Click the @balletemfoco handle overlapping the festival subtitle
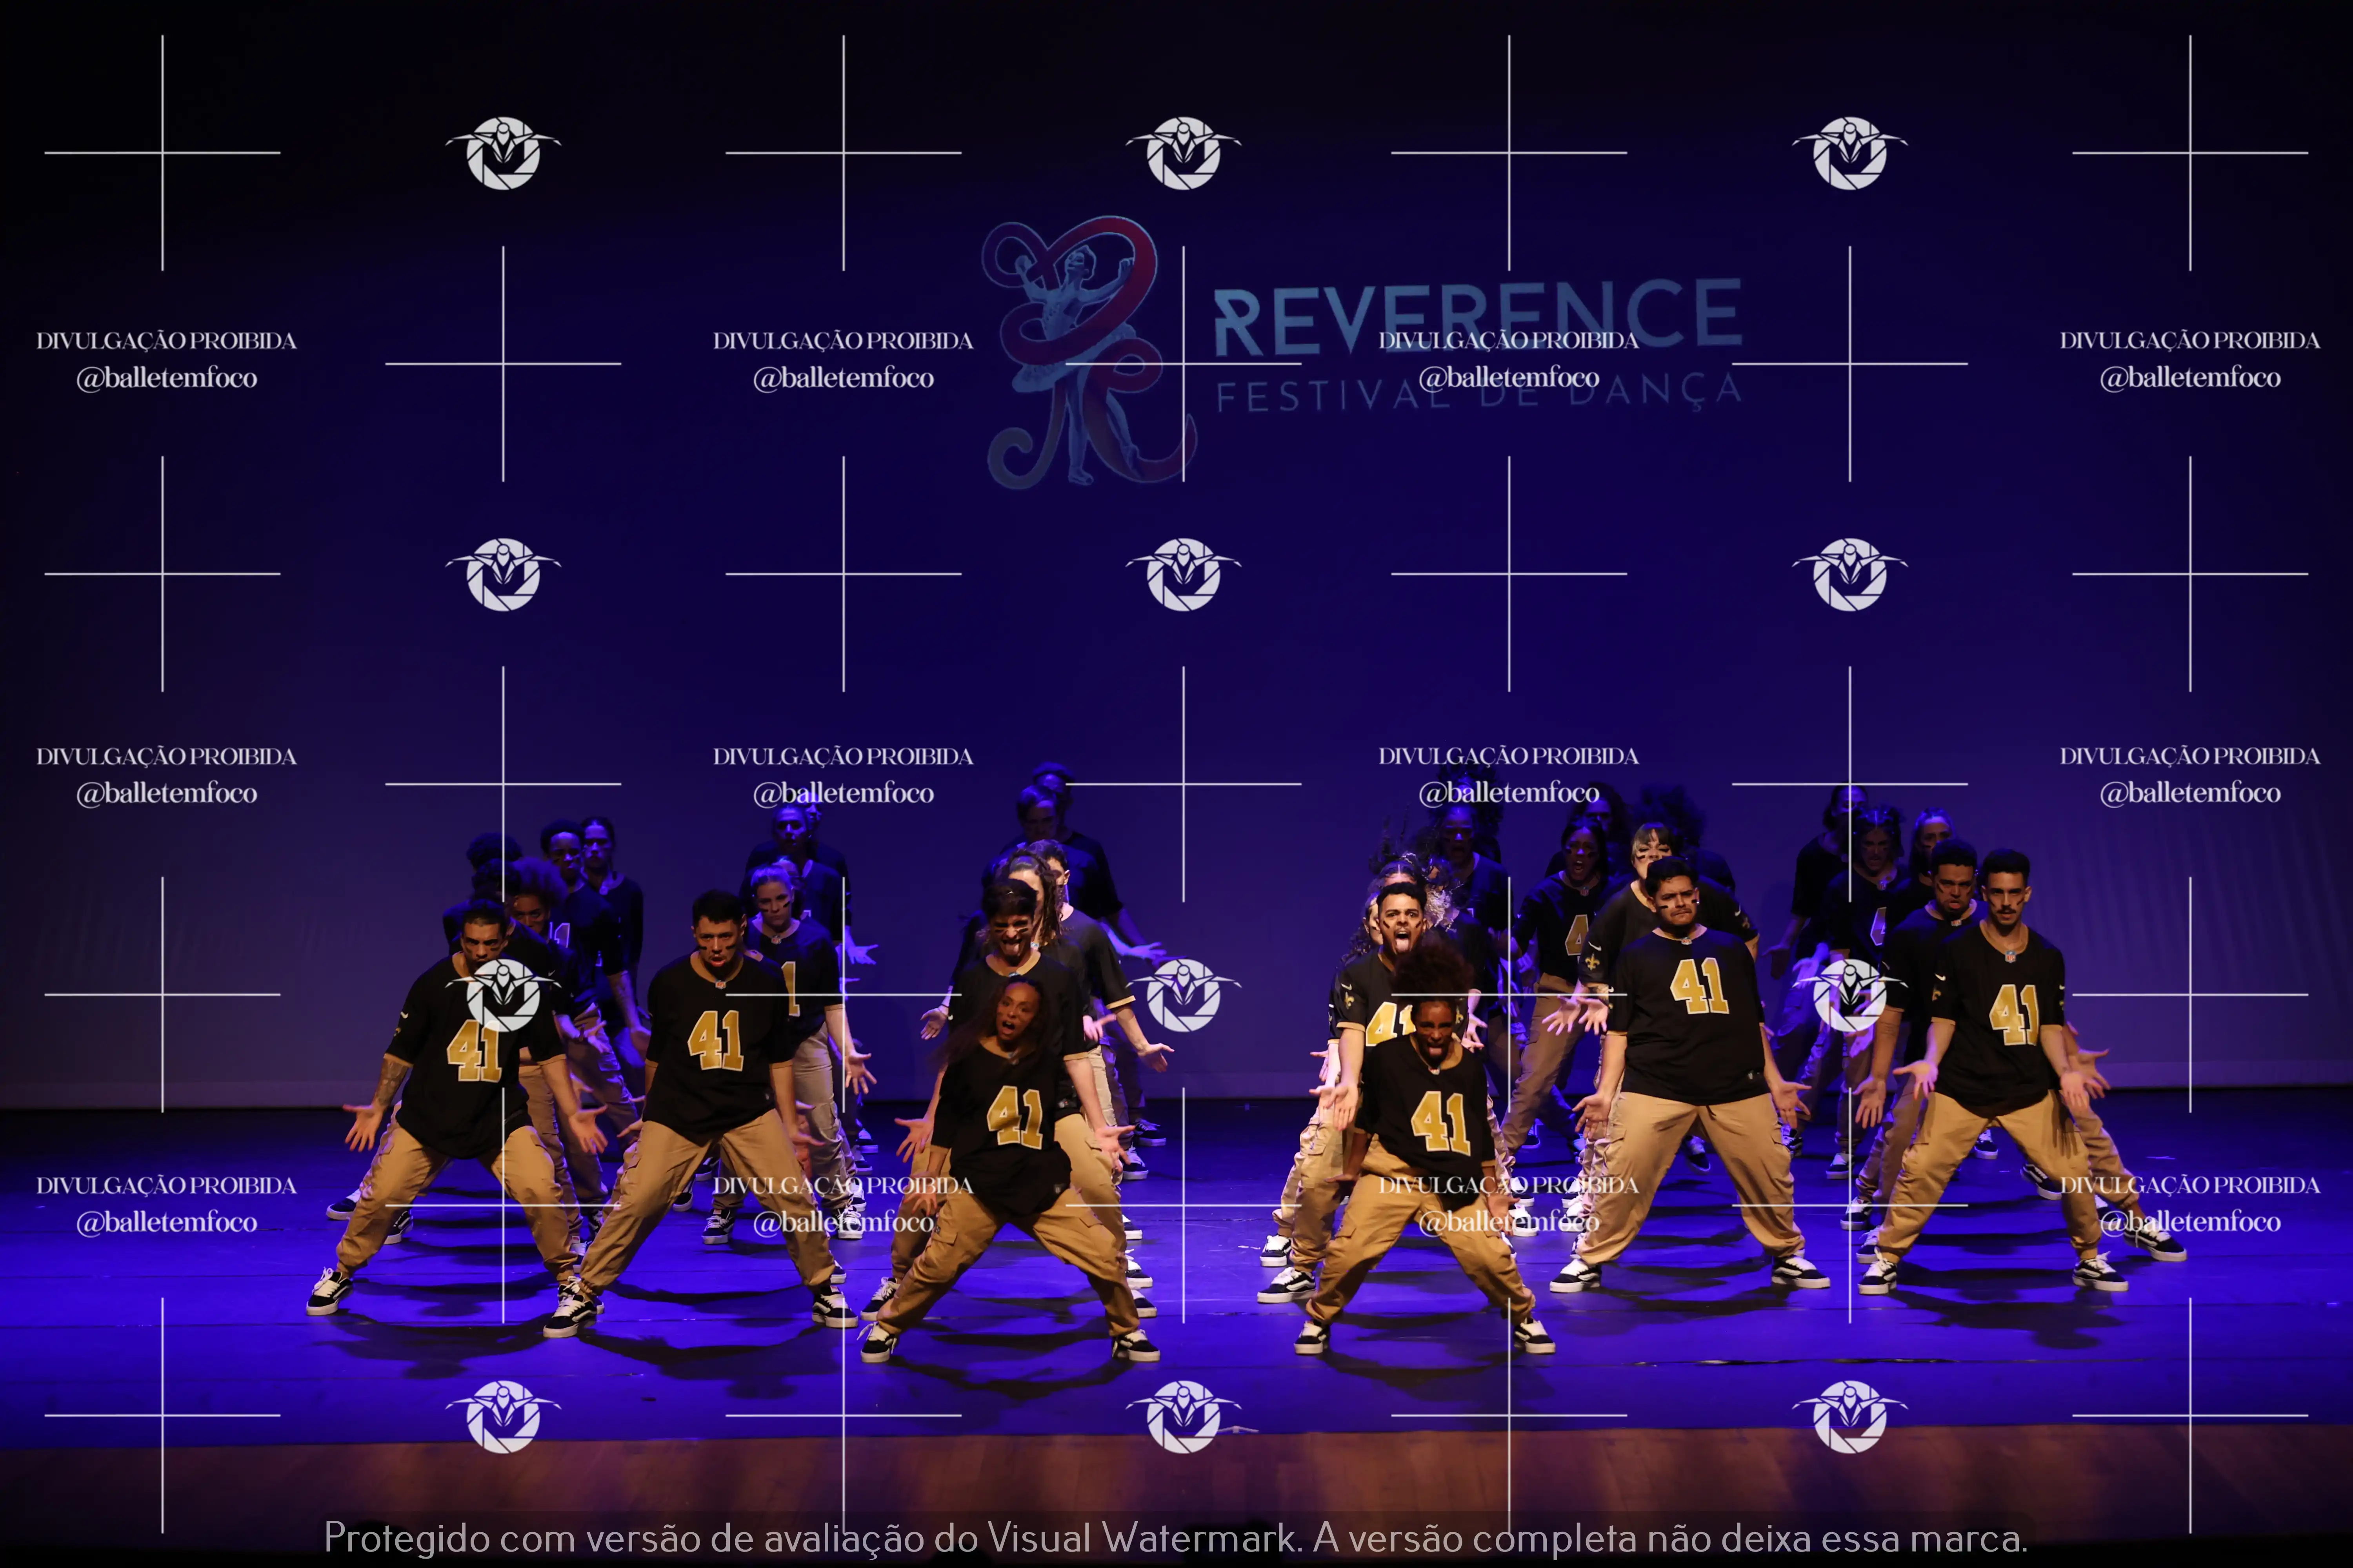 point(1509,378)
